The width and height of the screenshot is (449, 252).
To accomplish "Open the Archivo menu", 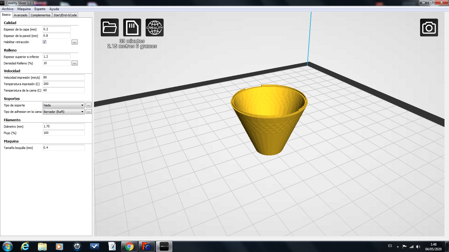I will point(8,9).
